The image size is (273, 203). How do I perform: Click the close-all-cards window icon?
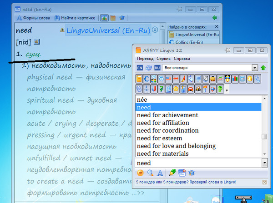pos(182,173)
